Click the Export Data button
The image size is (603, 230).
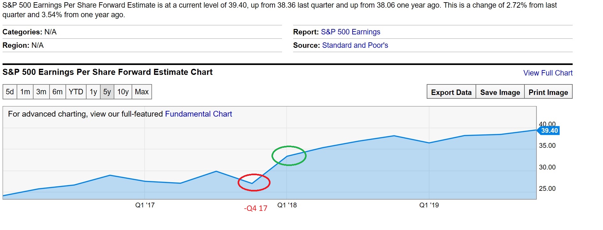pos(451,92)
